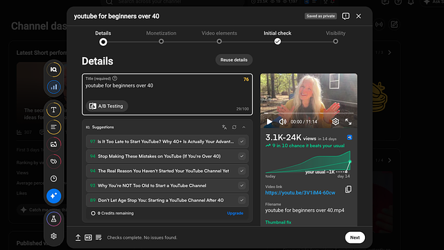Open the sidebar settings gear icon
Viewport: 444px width, 250px height.
(53, 236)
